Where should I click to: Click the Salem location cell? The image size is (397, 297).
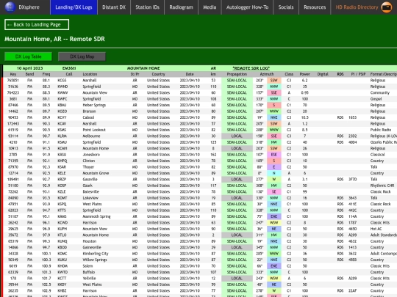tap(87, 266)
